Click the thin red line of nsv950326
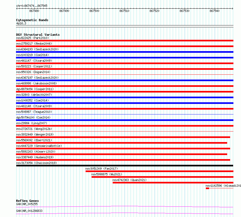Viewport: 241px width, 217px height. [125, 74]
